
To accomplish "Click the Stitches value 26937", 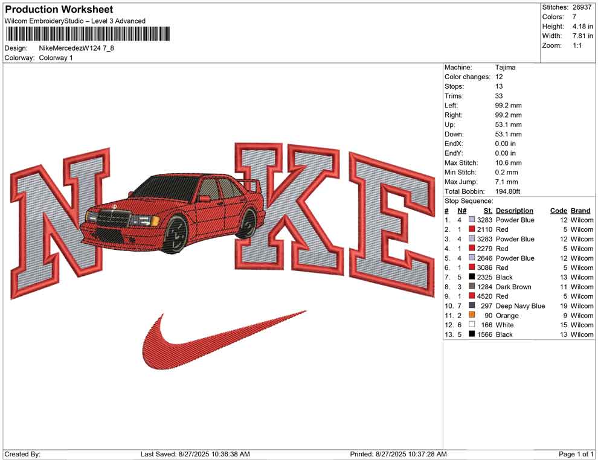I will (582, 7).
